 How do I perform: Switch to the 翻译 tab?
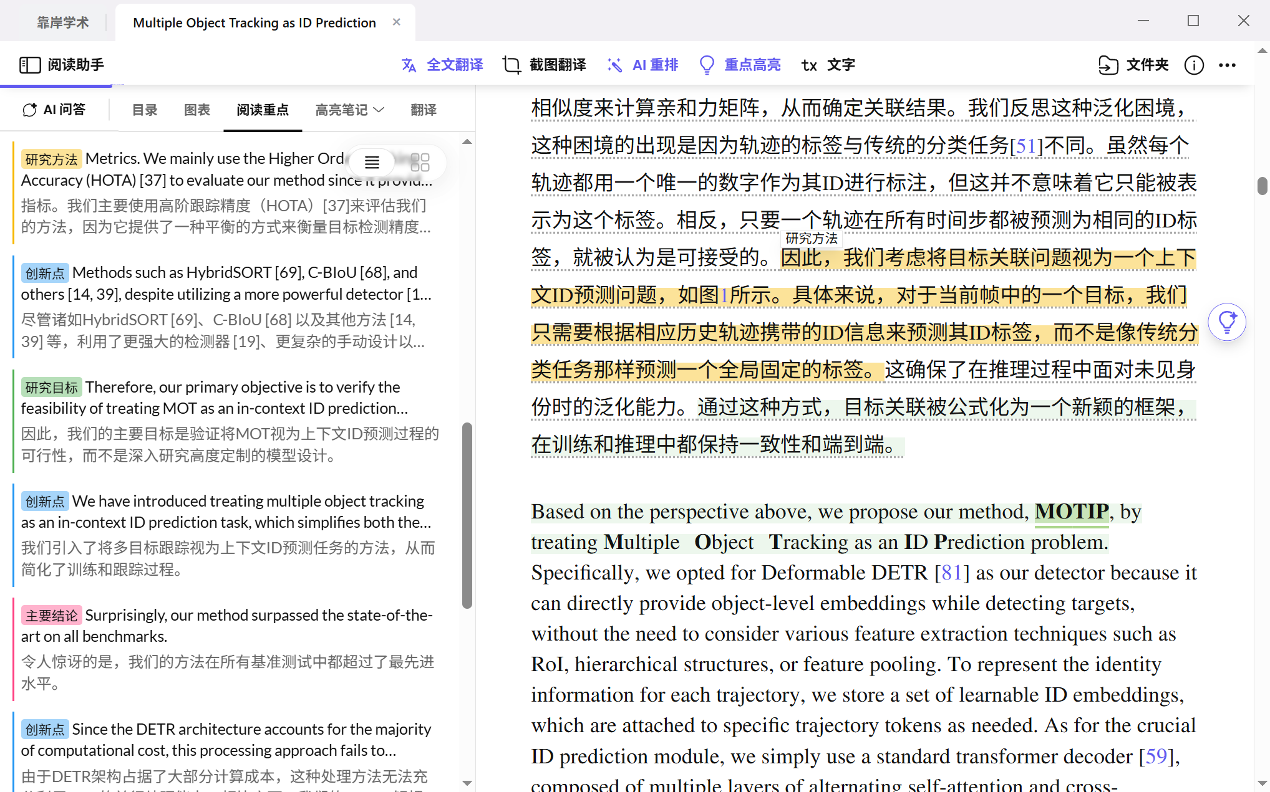424,110
